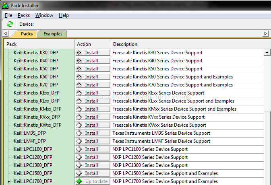The image size is (271, 185).
Task: Click 'NXP LPC1500 Series Device Support and Examples' text
Action: 165,173
